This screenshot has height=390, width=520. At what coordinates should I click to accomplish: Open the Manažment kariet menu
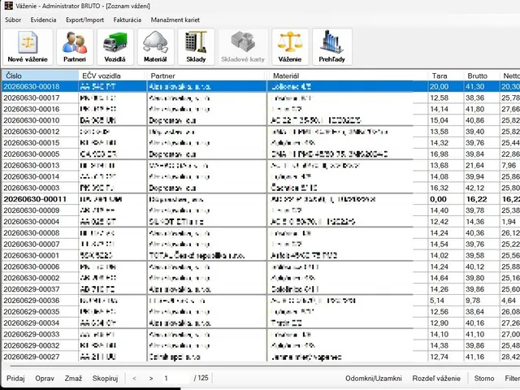[x=175, y=19]
